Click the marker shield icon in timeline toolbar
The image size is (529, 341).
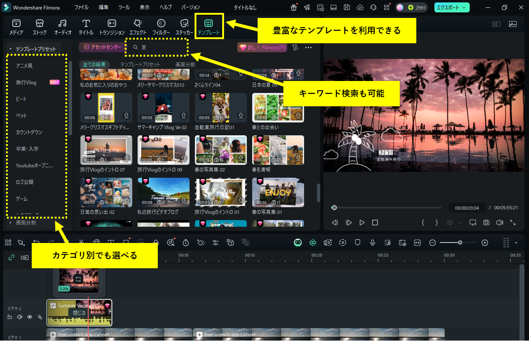coord(357,243)
